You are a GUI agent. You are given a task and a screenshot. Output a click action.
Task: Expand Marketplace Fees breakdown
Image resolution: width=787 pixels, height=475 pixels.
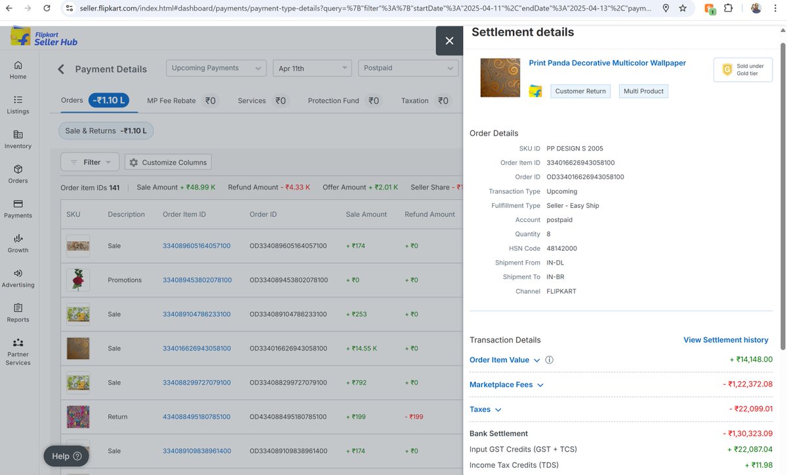pyautogui.click(x=506, y=385)
